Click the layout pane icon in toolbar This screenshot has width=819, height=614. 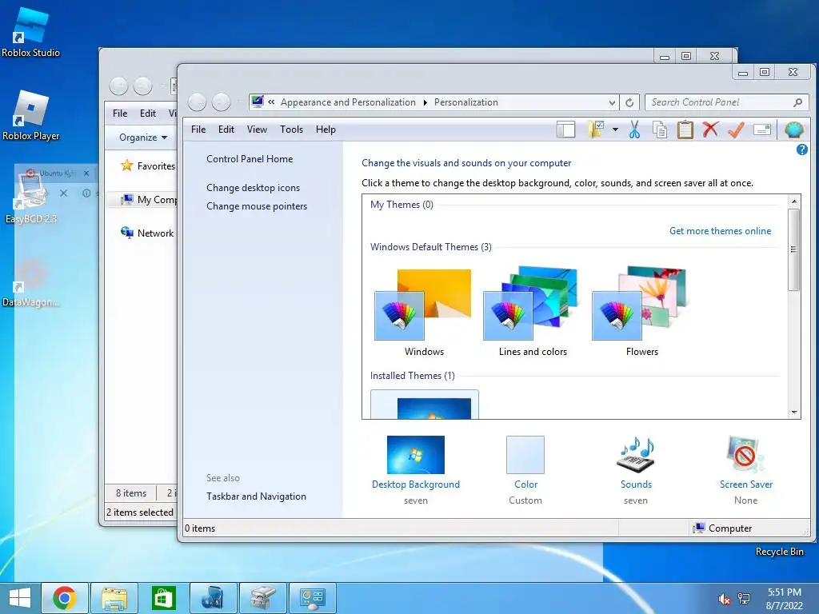tap(565, 130)
